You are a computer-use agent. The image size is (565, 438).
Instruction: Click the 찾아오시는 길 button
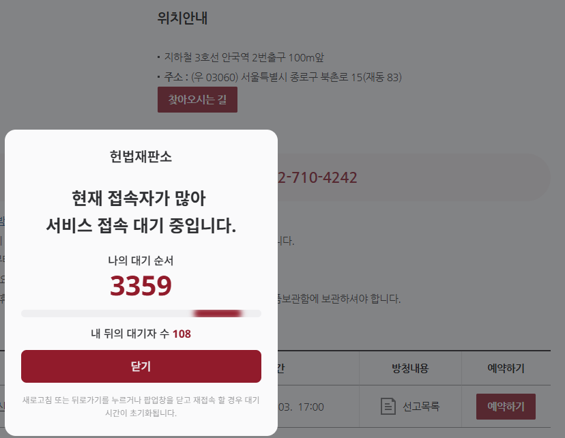[x=197, y=99]
